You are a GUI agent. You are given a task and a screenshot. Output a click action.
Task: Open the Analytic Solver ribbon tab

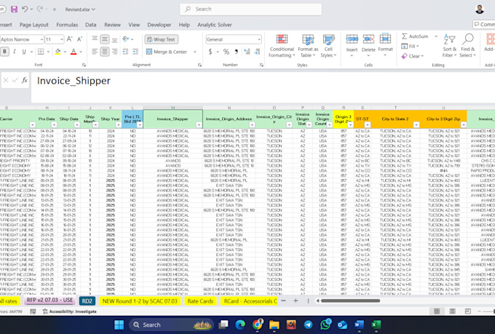coord(215,25)
